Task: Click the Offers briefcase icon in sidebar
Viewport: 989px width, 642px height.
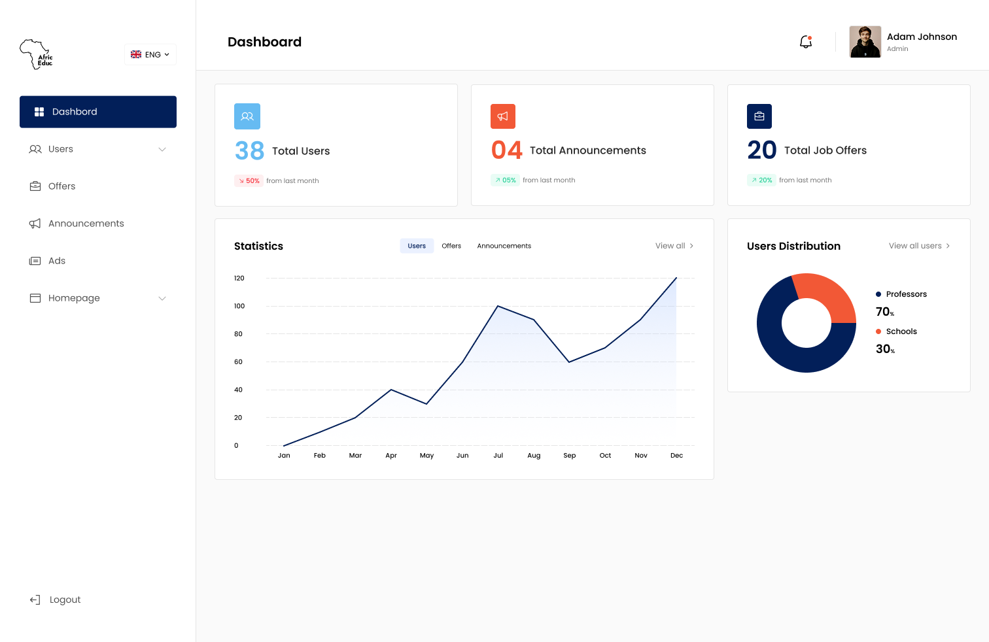Action: tap(35, 186)
